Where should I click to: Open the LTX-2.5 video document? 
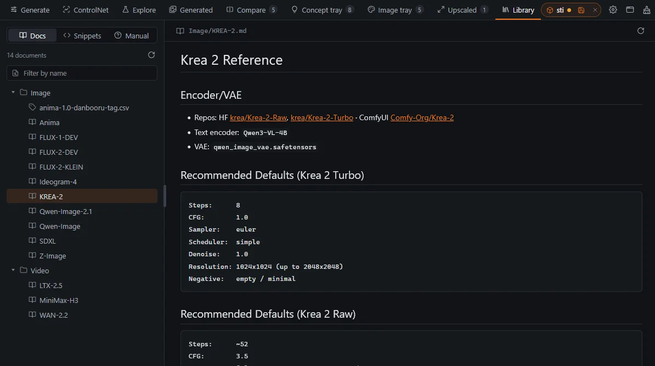[82, 285]
